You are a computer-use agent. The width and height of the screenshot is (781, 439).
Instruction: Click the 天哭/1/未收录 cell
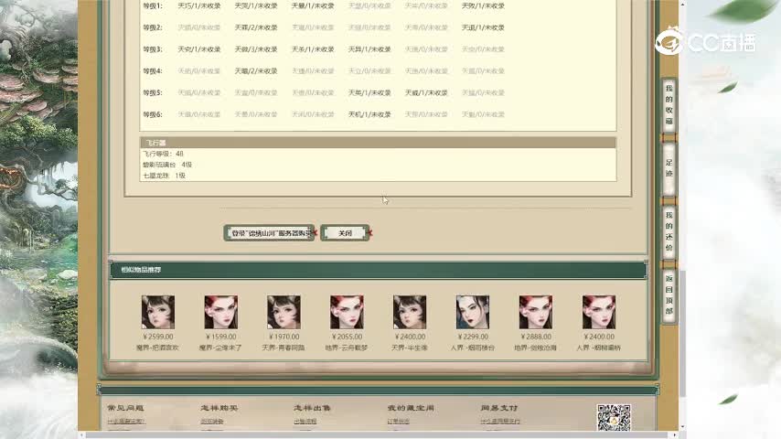pos(256,6)
